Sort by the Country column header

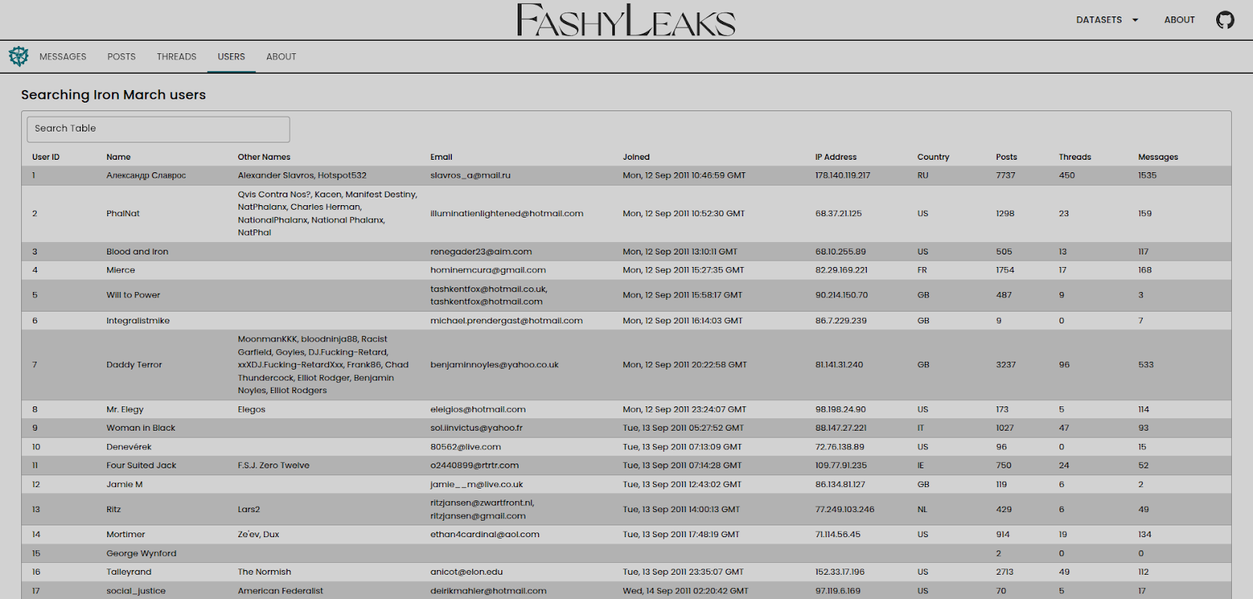tap(933, 157)
